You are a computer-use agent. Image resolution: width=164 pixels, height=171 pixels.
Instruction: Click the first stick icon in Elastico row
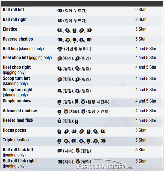tap(60, 30)
